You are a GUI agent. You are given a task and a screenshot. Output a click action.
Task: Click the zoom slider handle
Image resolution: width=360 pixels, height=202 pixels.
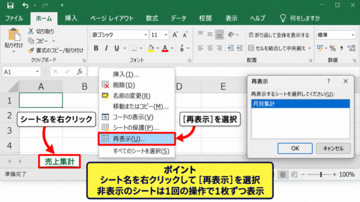click(321, 175)
